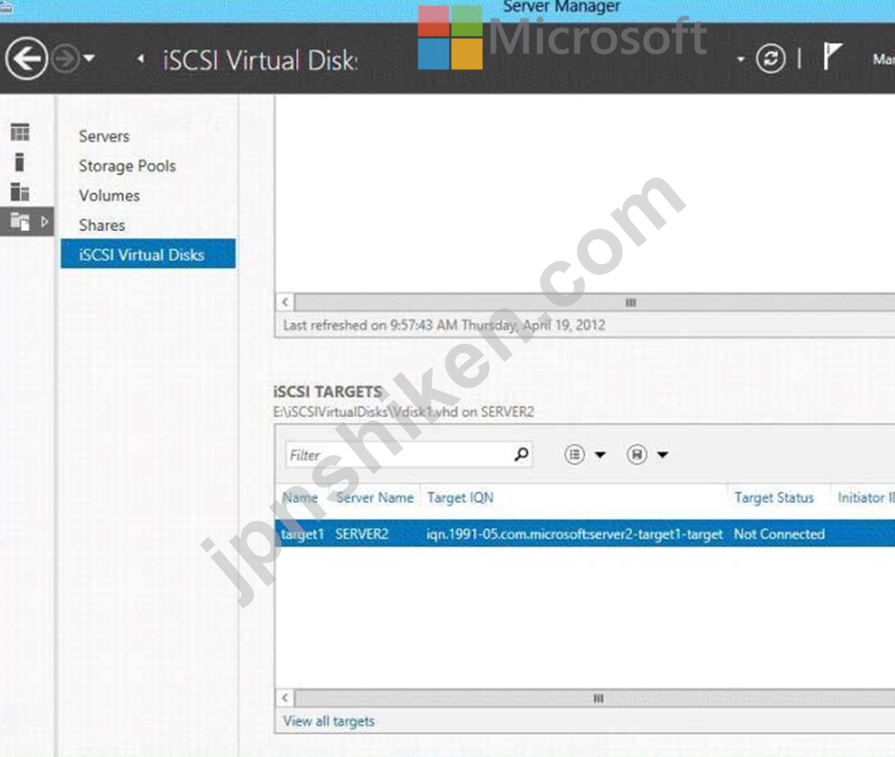
Task: Open the Manage menu
Action: point(883,59)
